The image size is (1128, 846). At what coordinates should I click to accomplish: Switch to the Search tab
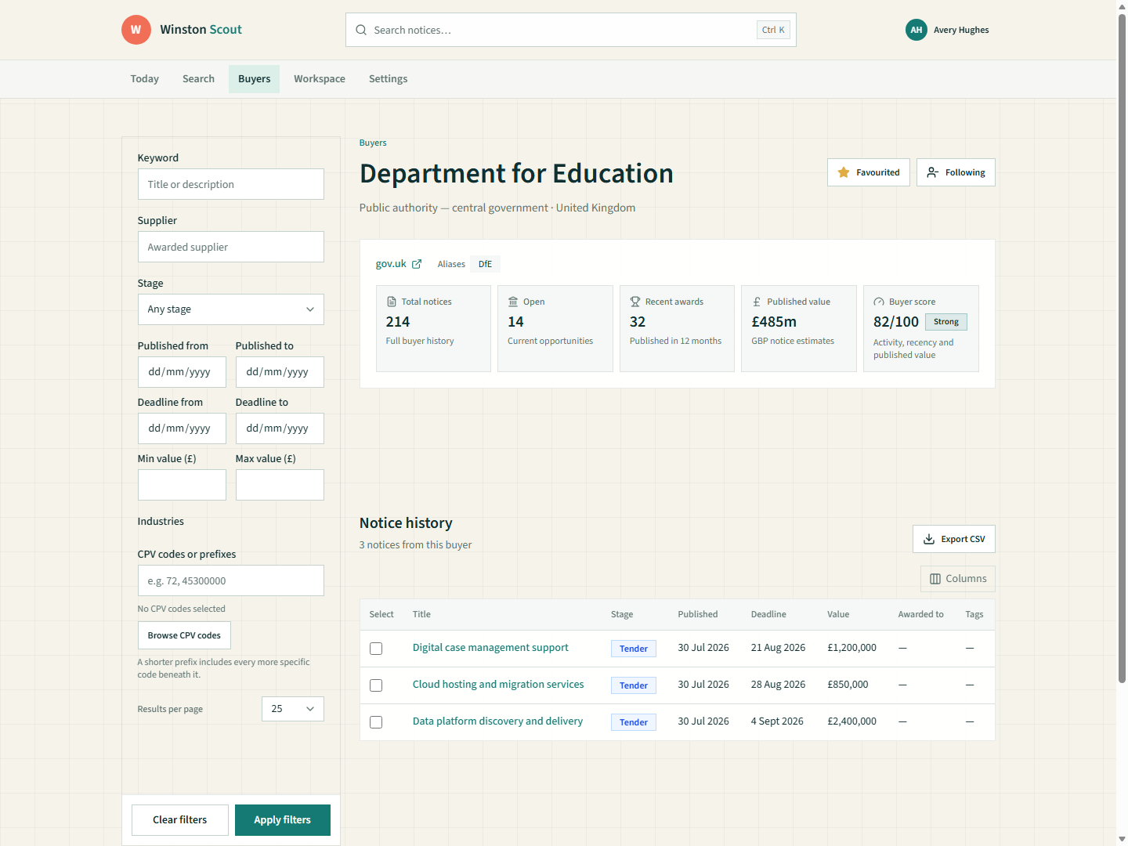[x=198, y=79]
